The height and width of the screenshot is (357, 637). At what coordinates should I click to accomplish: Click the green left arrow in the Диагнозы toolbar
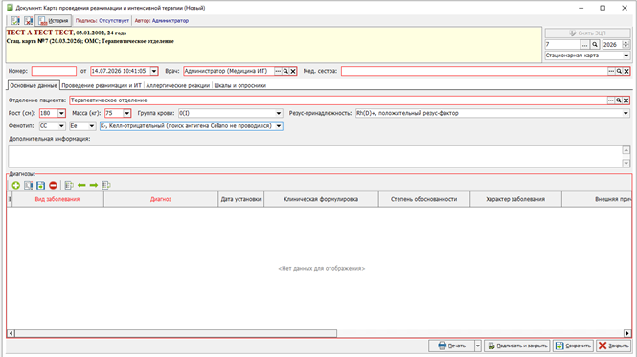pos(81,186)
